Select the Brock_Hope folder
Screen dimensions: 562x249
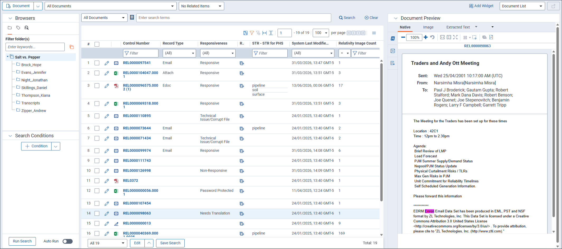[x=31, y=65]
